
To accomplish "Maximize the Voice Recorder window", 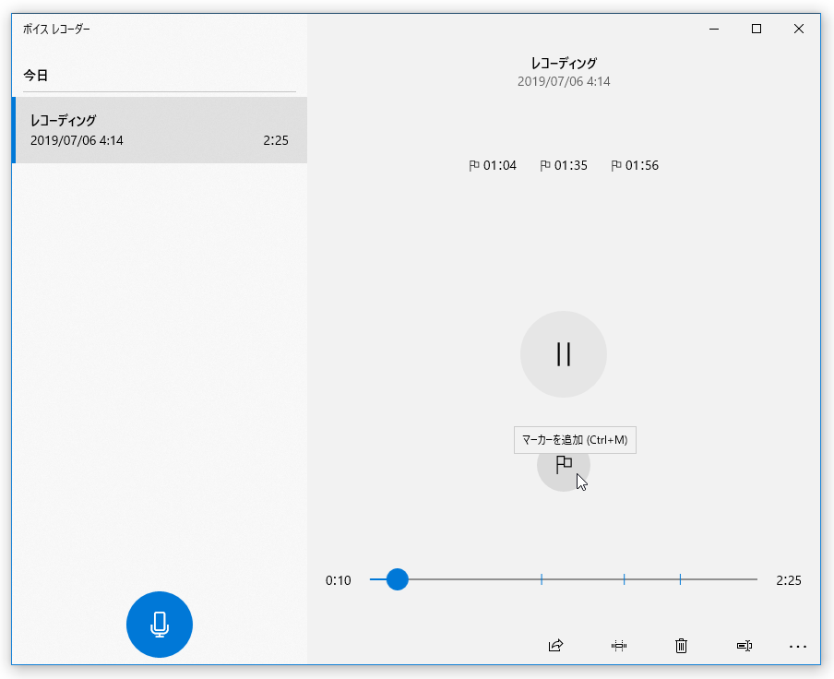I will pyautogui.click(x=757, y=29).
